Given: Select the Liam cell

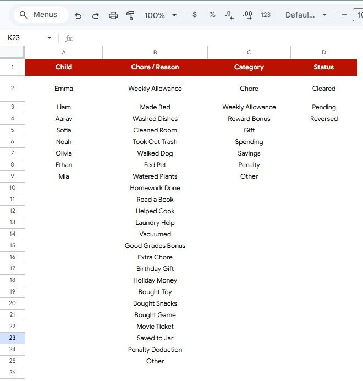Looking at the screenshot, I should tap(64, 107).
